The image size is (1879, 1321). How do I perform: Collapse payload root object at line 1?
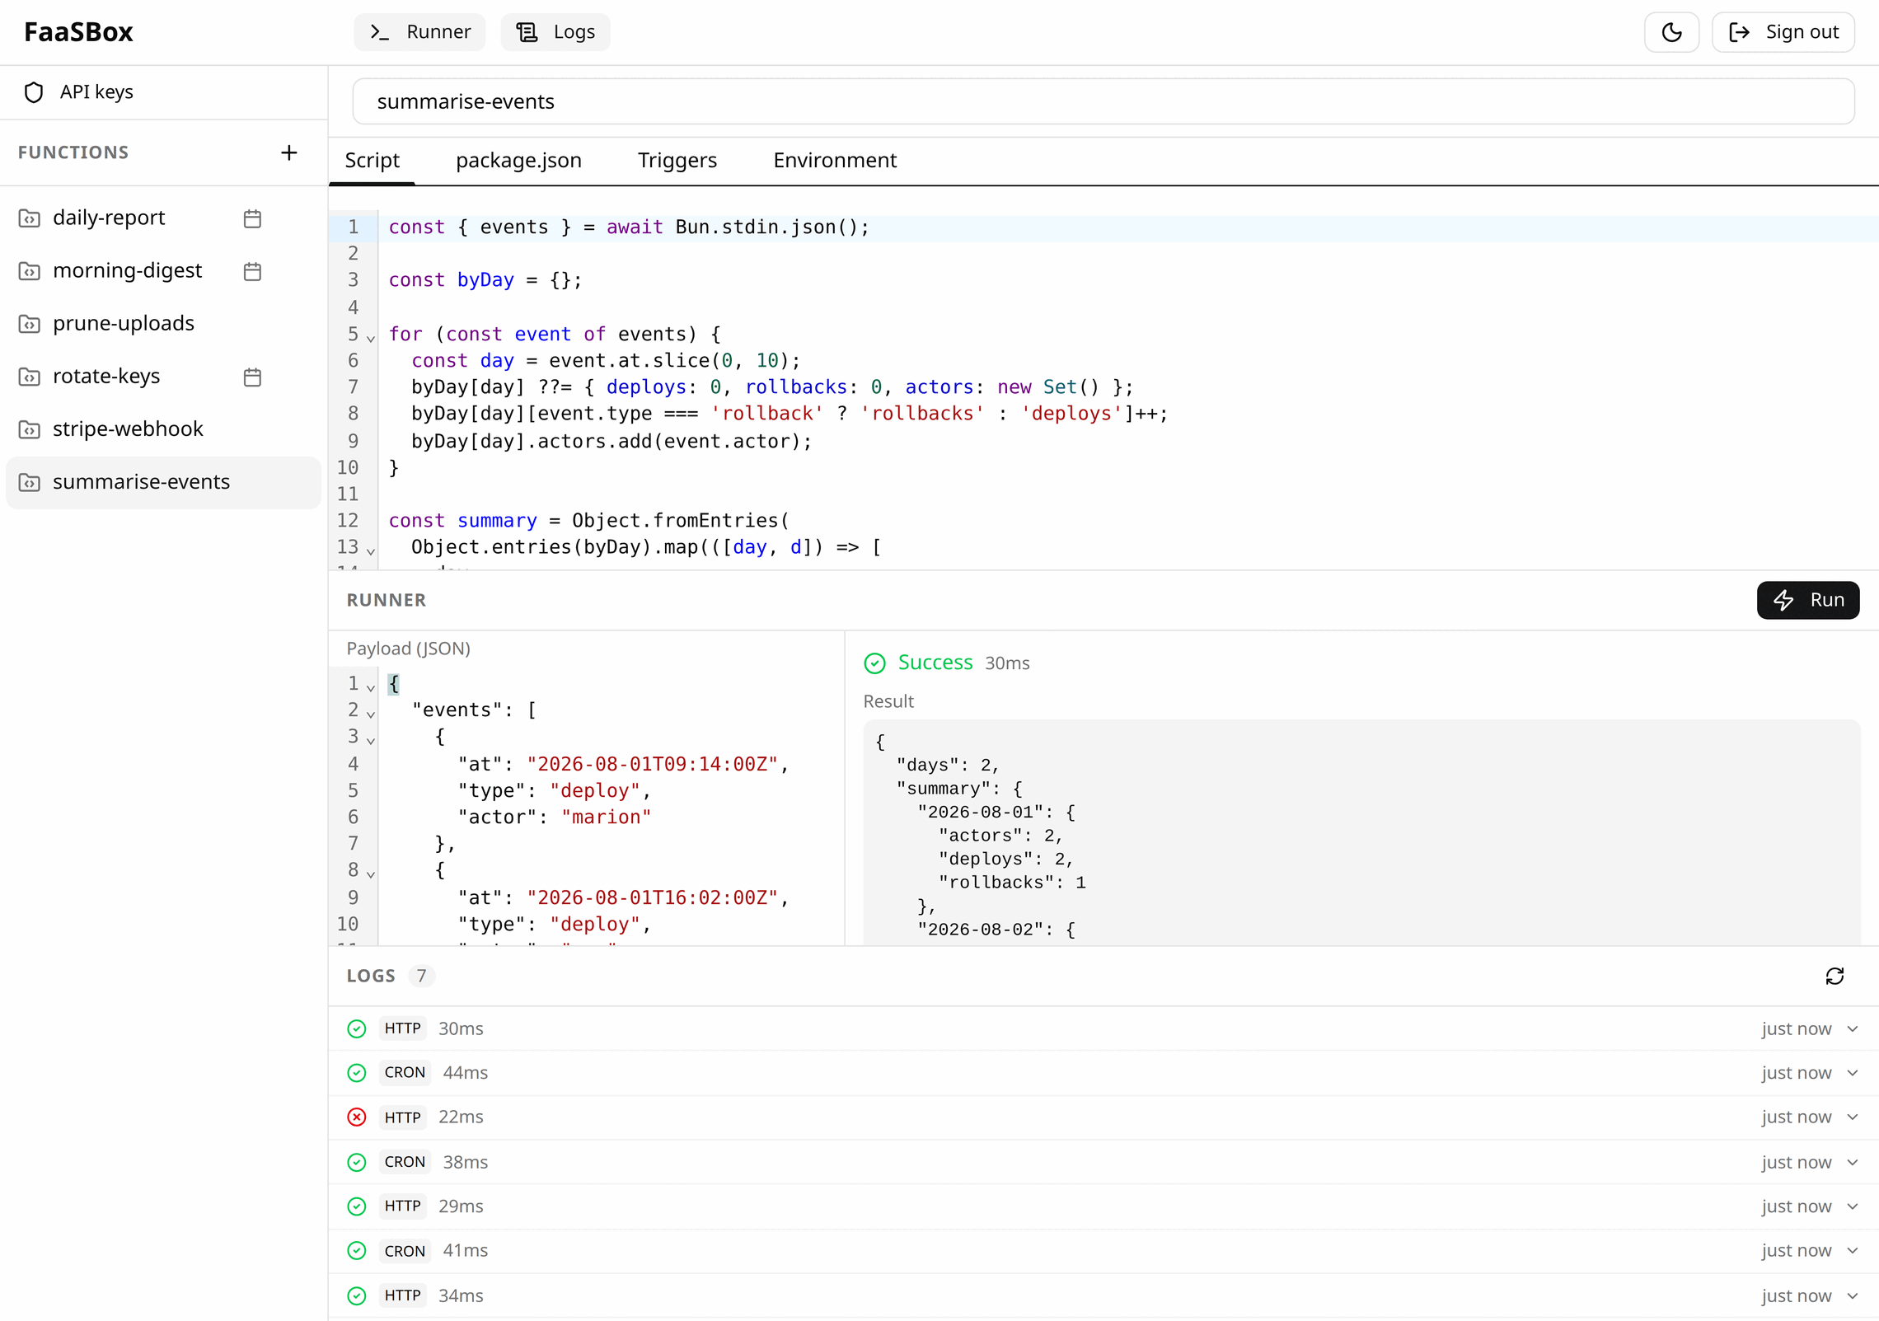click(371, 687)
